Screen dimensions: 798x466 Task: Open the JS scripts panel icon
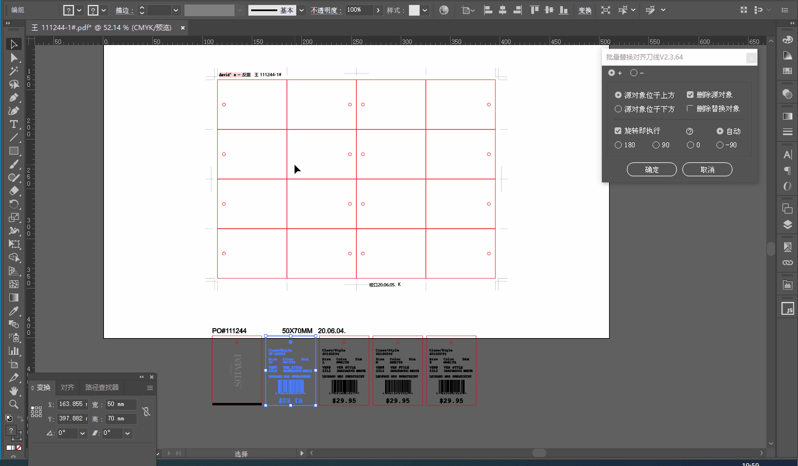(787, 309)
